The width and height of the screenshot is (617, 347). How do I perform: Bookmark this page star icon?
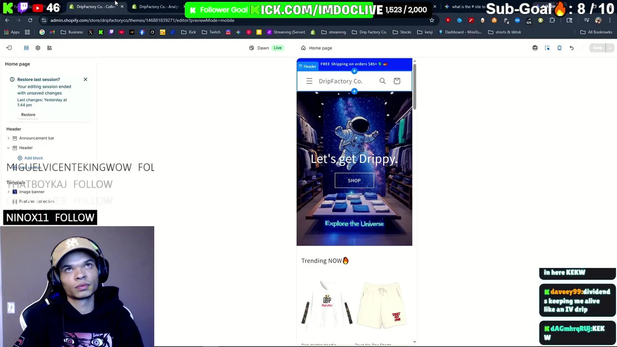432,20
